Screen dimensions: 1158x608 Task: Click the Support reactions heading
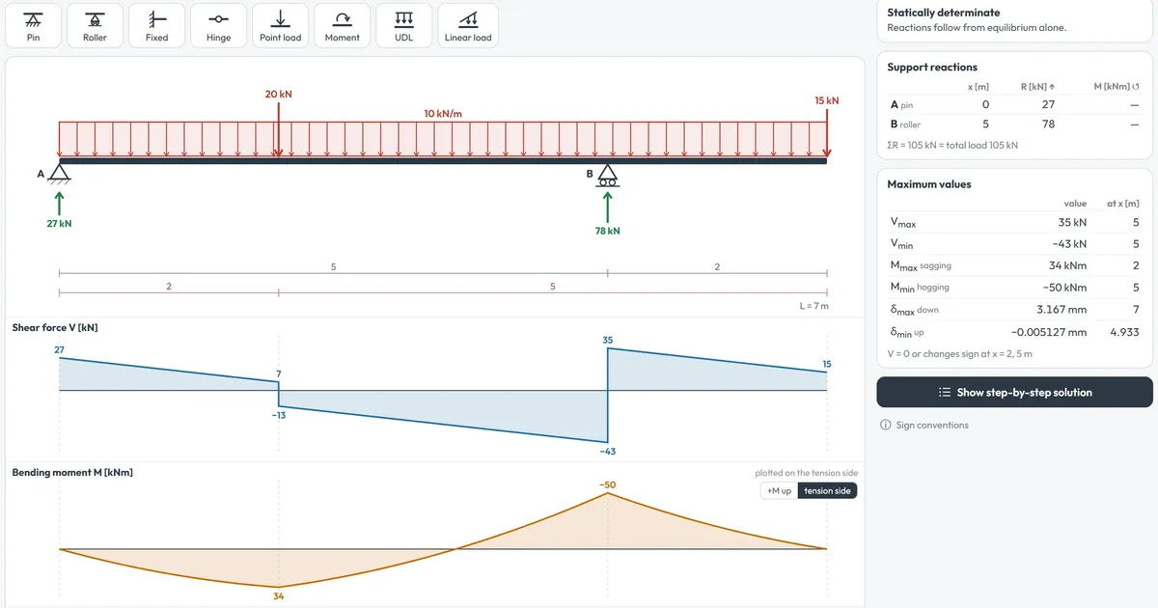pyautogui.click(x=932, y=68)
